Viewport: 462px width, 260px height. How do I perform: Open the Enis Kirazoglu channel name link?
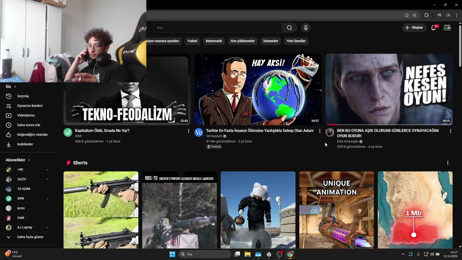(x=348, y=142)
